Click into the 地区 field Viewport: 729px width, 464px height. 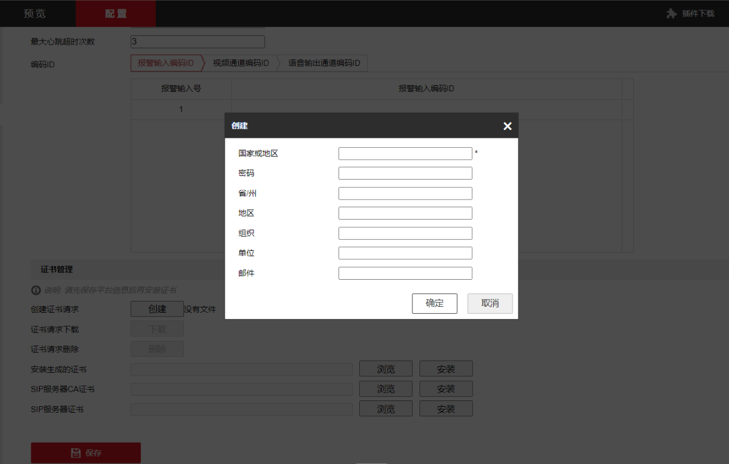pos(405,213)
